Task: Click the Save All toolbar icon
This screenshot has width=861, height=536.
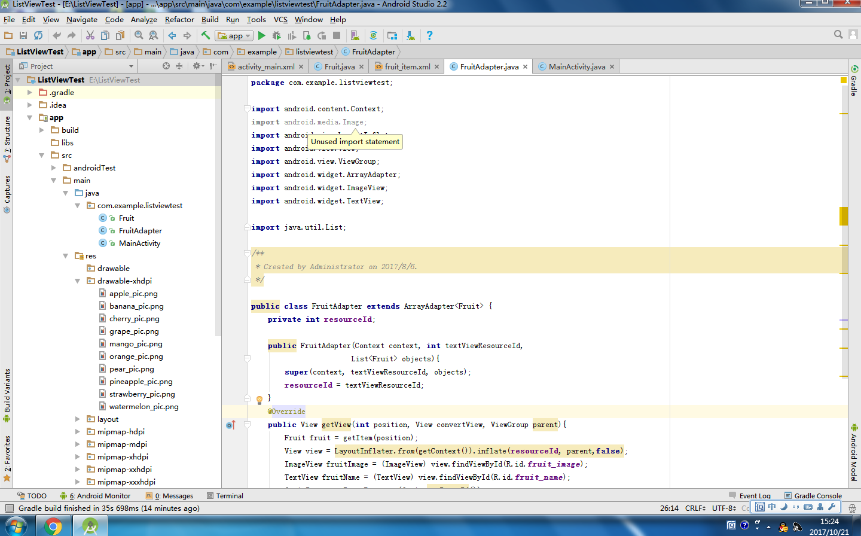Action: point(23,35)
